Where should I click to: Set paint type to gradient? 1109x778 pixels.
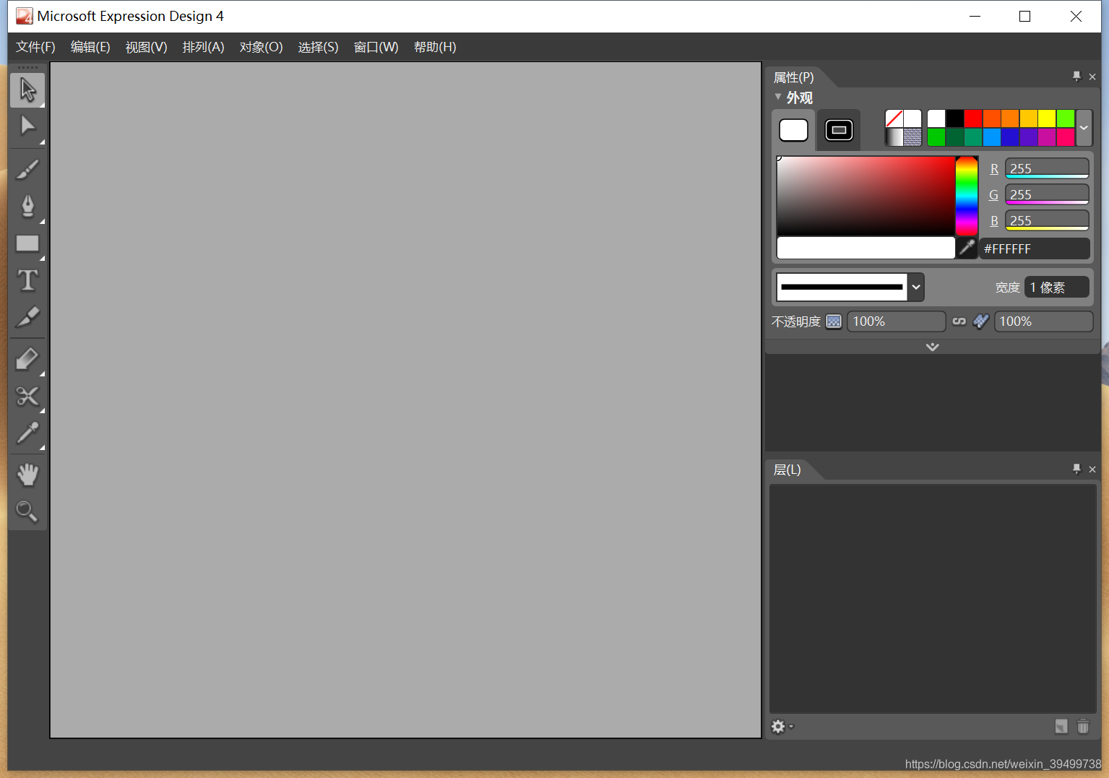click(894, 137)
